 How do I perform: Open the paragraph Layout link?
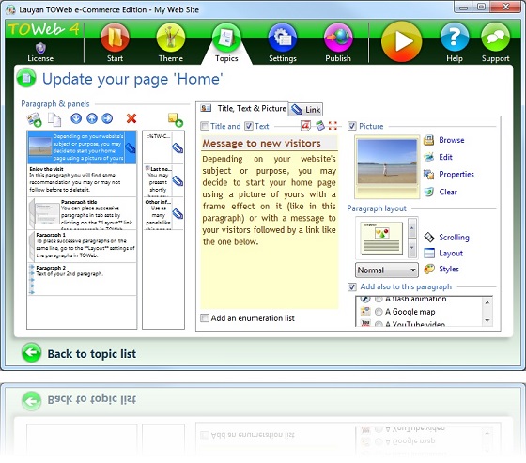[x=451, y=253]
